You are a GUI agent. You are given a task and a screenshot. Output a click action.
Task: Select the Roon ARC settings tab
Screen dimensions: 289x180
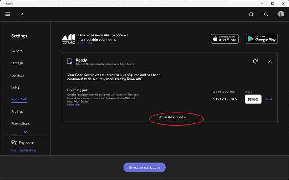point(19,99)
